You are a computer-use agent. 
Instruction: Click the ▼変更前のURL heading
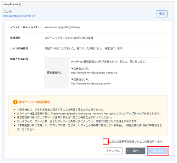pyautogui.click(x=80, y=69)
